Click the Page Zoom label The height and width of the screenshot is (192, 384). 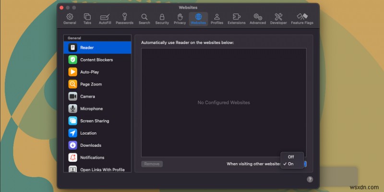91,84
